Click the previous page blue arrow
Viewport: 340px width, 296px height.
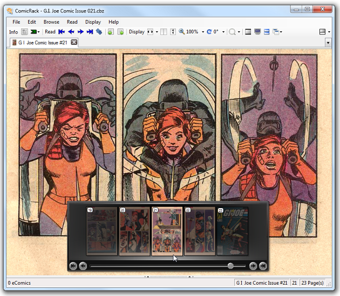(71, 32)
